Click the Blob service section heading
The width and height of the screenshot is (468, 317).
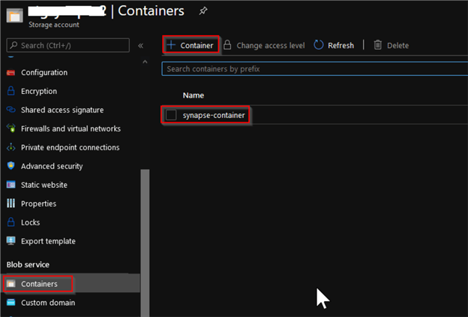tap(28, 264)
